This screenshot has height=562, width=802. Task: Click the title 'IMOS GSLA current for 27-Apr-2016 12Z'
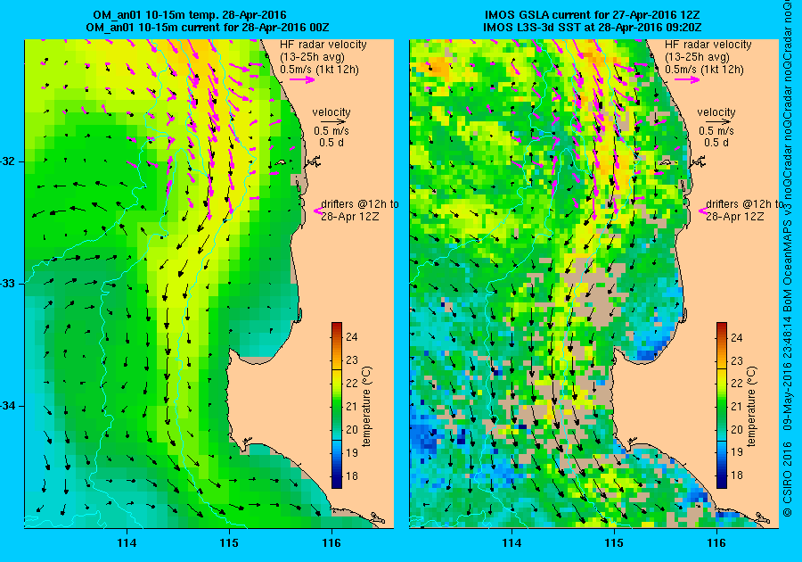click(593, 15)
